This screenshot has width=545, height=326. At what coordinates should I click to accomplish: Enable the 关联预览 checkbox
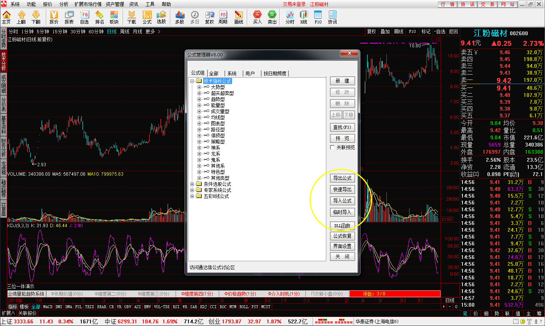(x=333, y=147)
